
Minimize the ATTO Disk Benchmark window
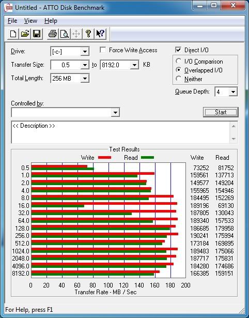point(200,5)
